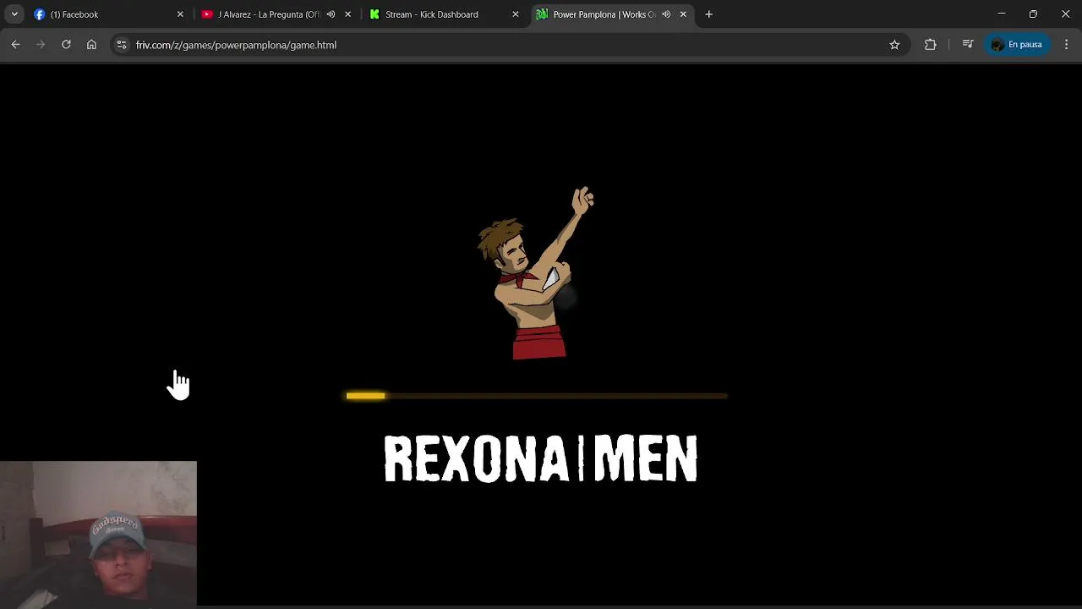Switch to the Stream - Kick Dashboard tab
The height and width of the screenshot is (609, 1082).
click(x=443, y=14)
